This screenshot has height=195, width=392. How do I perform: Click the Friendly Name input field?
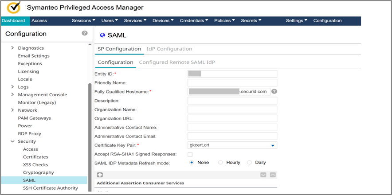pyautogui.click(x=232, y=83)
